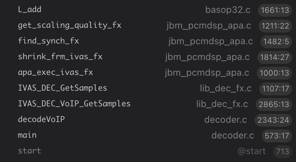Select the IVAS_DEC_VoIP_GetSamples frame
The width and height of the screenshot is (296, 162).
pyautogui.click(x=74, y=103)
